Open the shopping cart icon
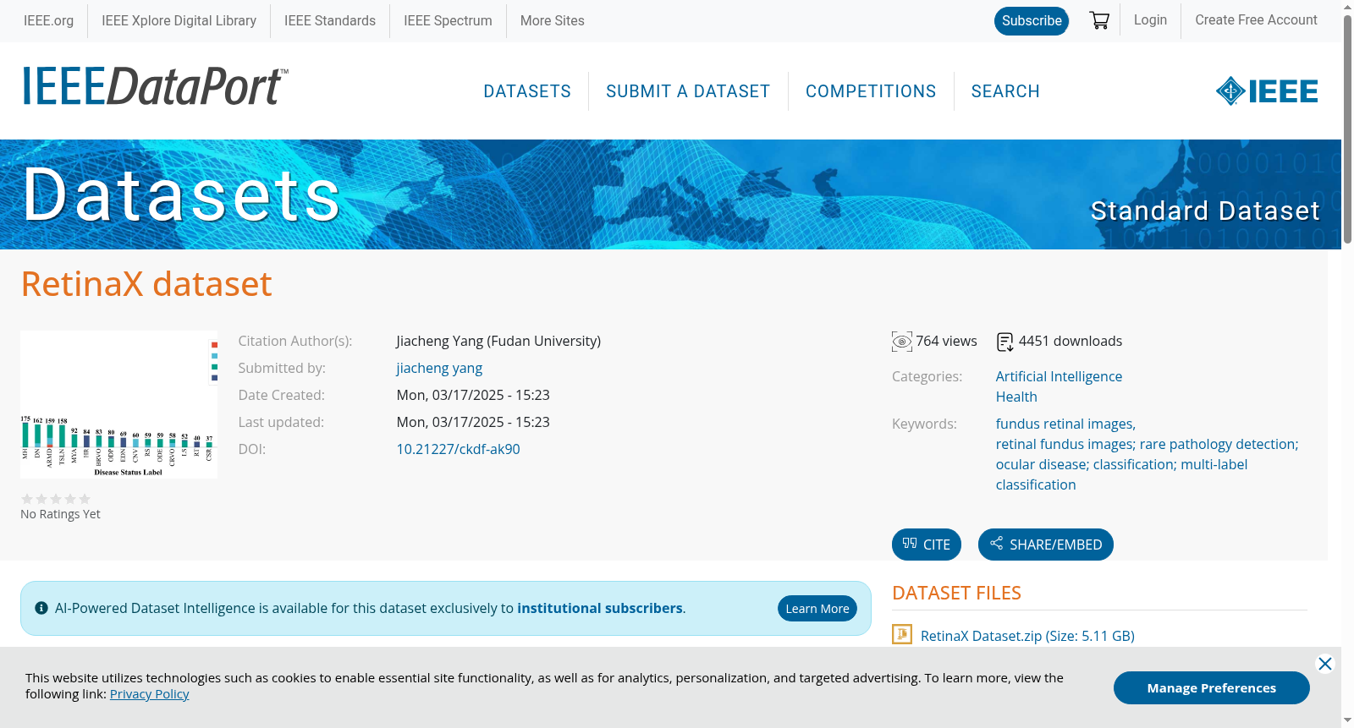This screenshot has width=1354, height=728. [x=1099, y=20]
